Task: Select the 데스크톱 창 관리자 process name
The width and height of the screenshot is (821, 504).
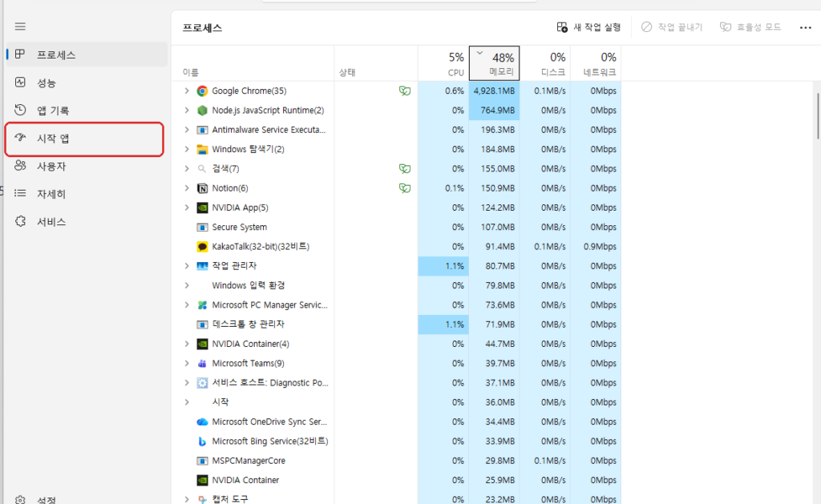Action: tap(249, 325)
